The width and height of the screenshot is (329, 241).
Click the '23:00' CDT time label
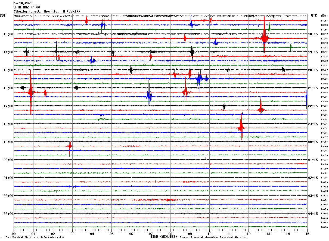[8, 214]
